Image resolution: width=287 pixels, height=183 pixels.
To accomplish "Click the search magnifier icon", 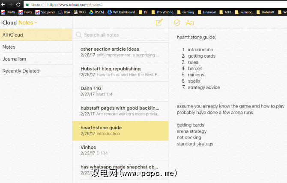I will pos(79,35).
